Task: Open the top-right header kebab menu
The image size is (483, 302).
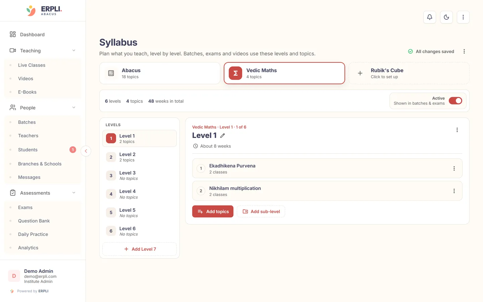Action: [463, 17]
